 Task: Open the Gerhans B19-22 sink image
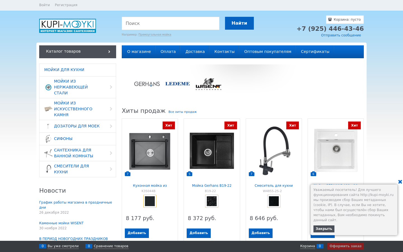click(x=212, y=151)
